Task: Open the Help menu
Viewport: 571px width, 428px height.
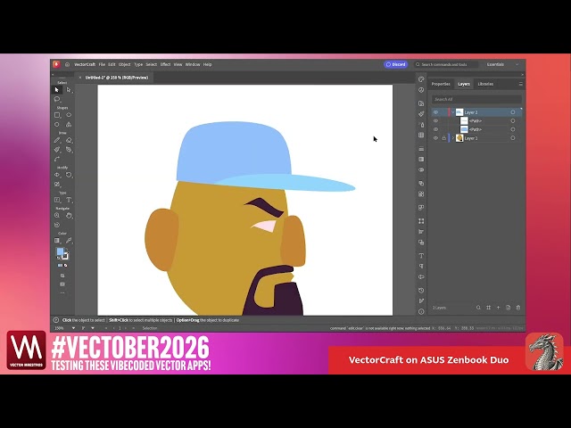Action: [x=208, y=64]
